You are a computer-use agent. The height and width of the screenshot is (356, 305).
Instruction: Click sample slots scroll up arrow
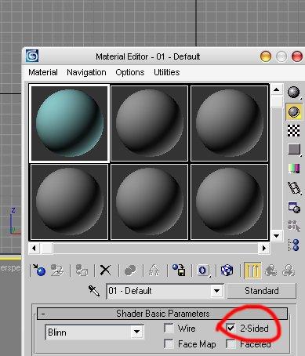coord(276,90)
